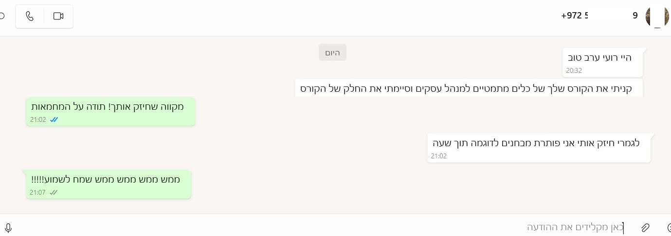671x236 pixels.
Task: Click the +972 phone number in header
Action: click(574, 16)
